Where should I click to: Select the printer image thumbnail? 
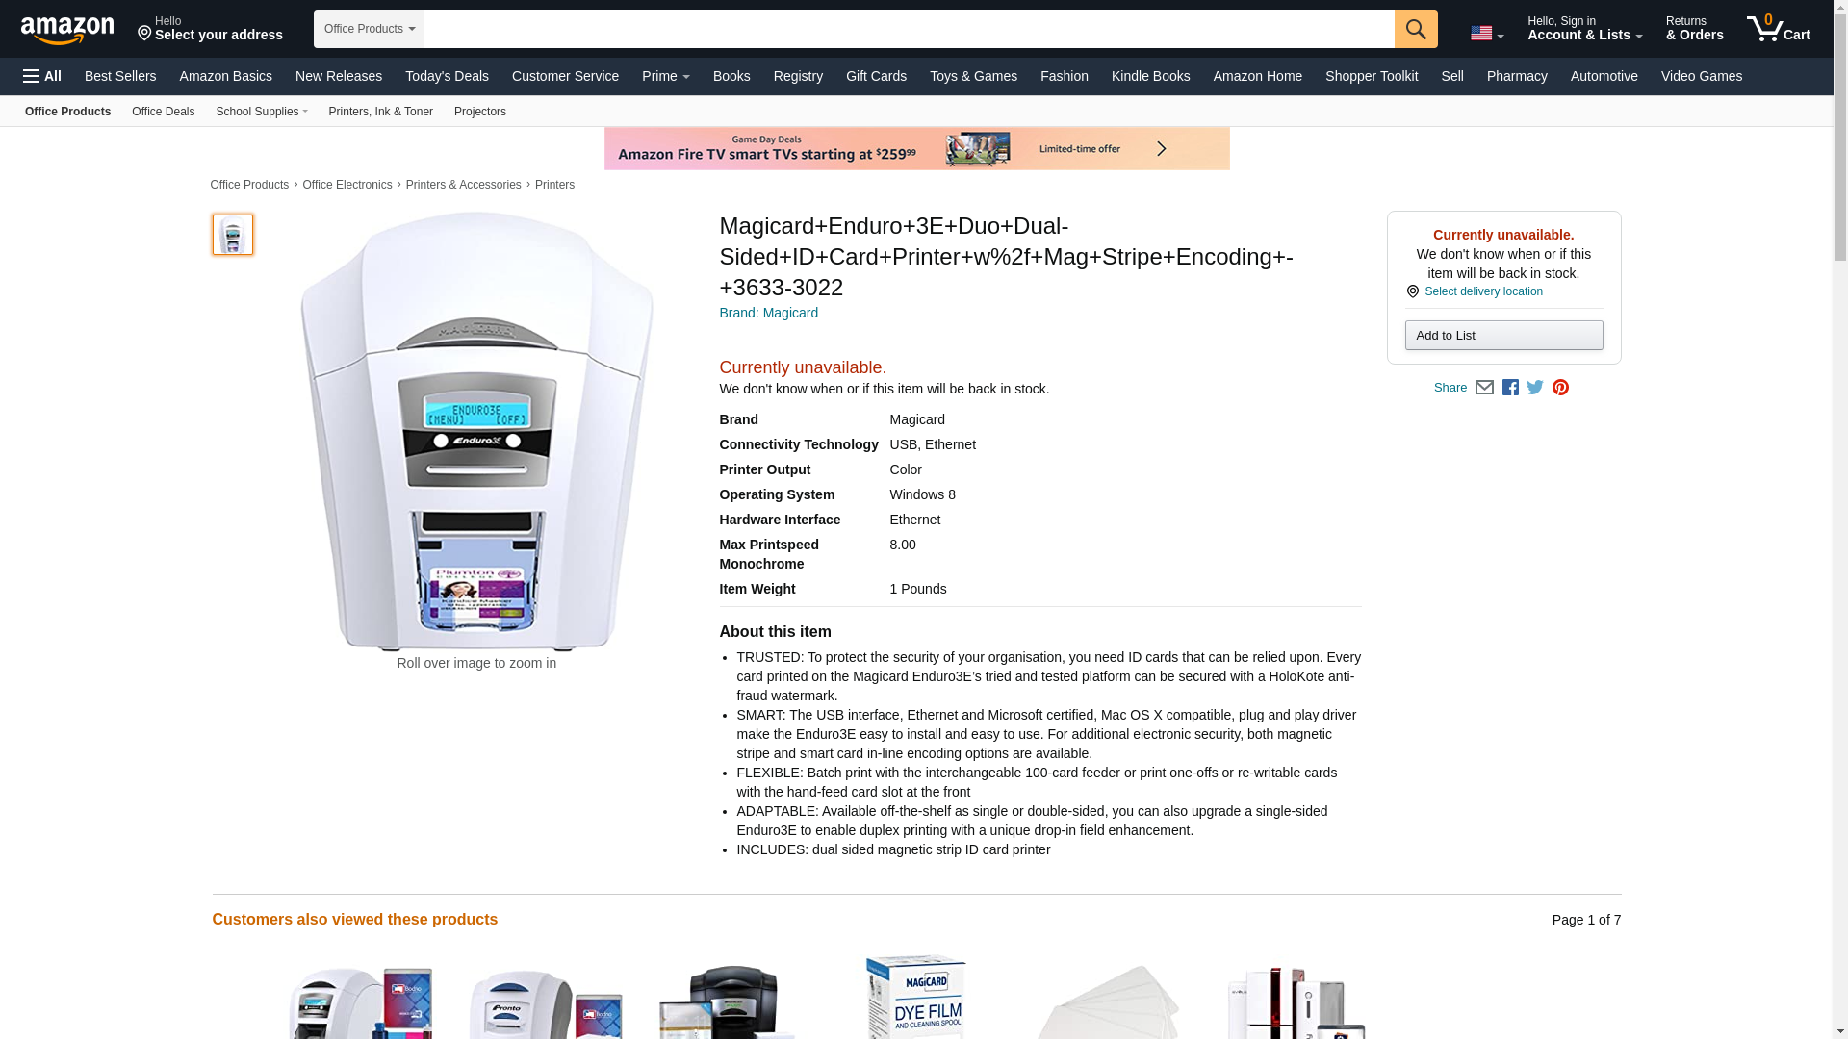point(233,235)
